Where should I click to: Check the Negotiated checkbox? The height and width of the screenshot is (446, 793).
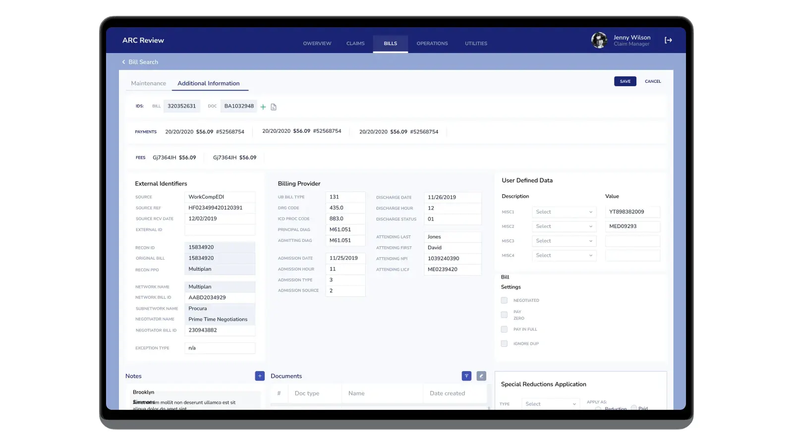[x=504, y=300]
